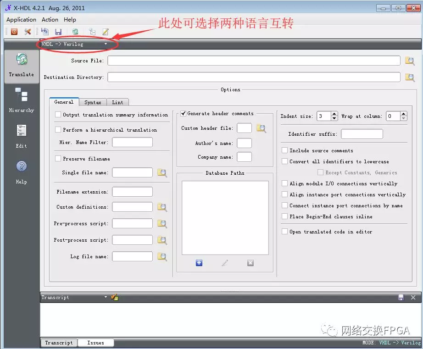Enable Connect instance port connections by name

click(284, 205)
